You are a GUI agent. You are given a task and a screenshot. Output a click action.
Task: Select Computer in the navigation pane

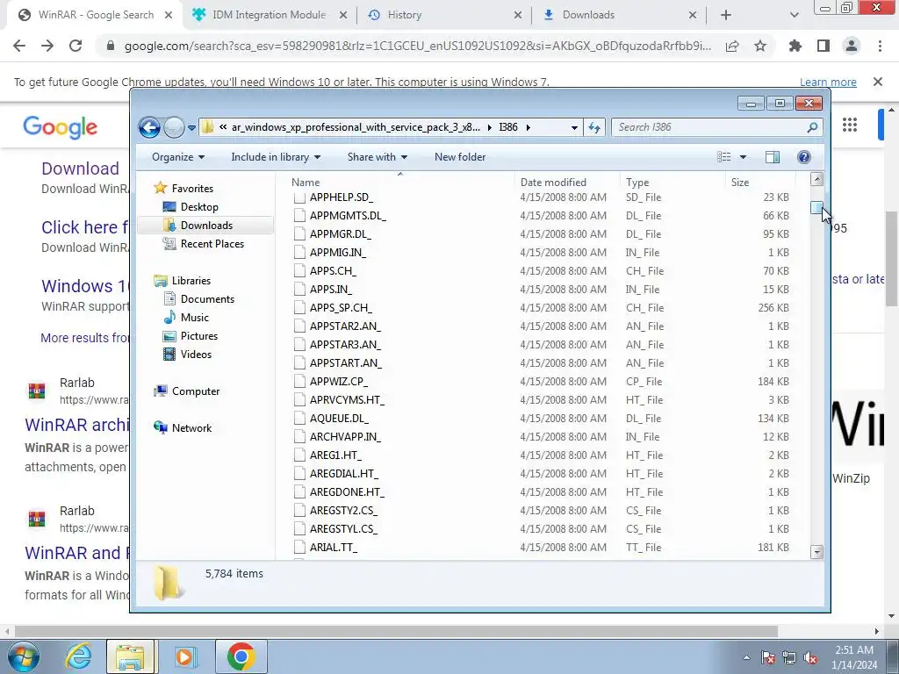pyautogui.click(x=196, y=391)
